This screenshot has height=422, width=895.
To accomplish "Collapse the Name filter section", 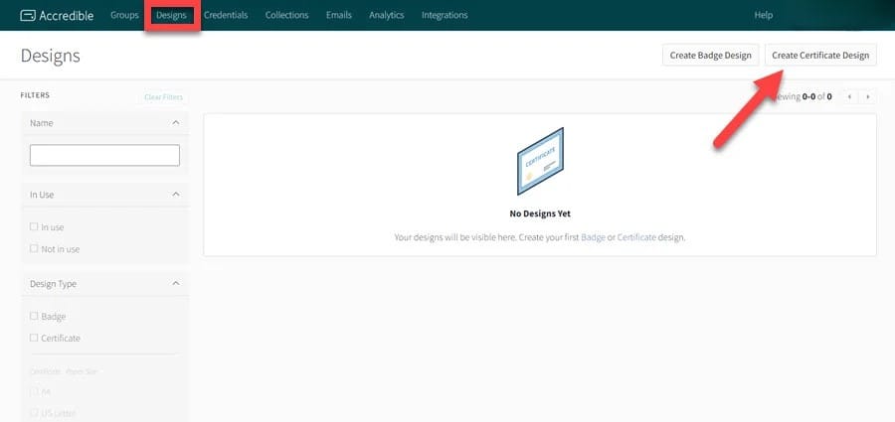I will [176, 123].
